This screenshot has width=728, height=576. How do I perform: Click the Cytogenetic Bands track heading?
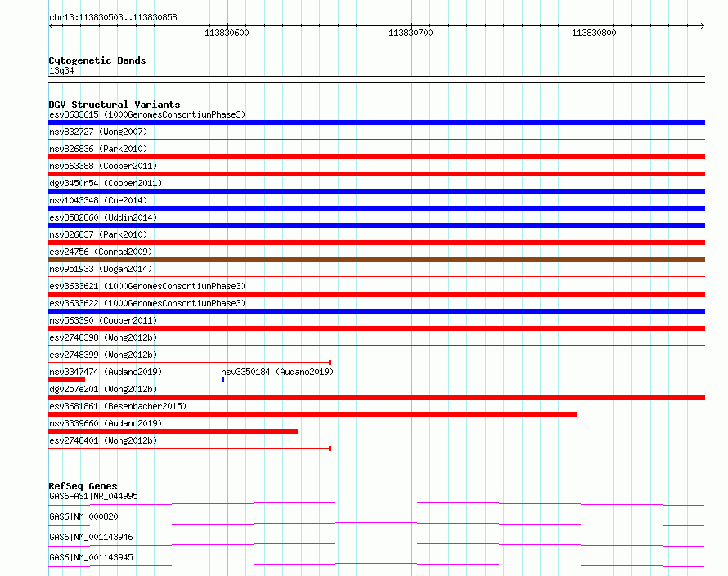[x=97, y=60]
